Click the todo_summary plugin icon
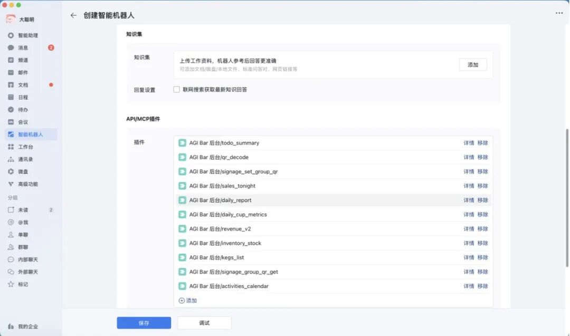Viewport: 570px width, 336px height. pyautogui.click(x=182, y=143)
